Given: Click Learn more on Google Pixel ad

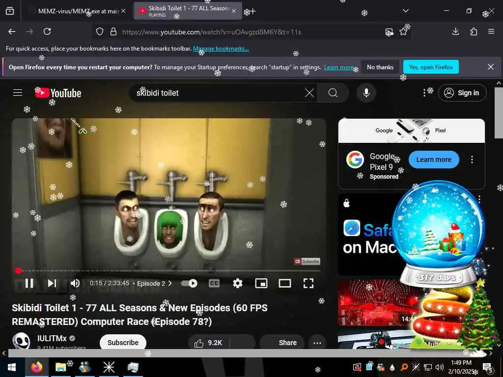Looking at the screenshot, I should [434, 160].
